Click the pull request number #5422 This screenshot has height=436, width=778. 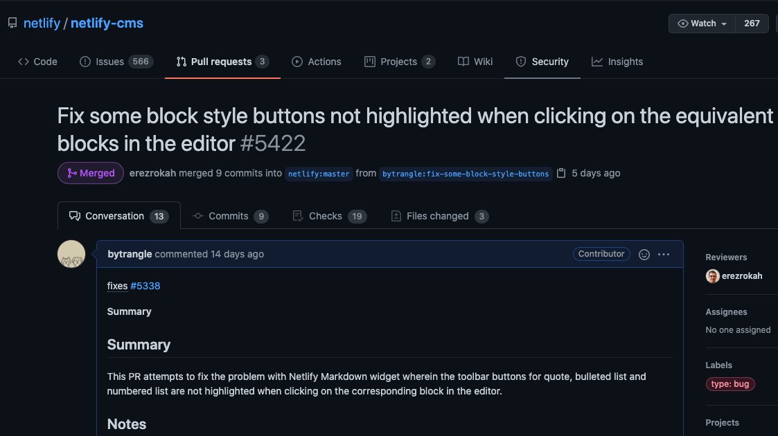pyautogui.click(x=273, y=144)
